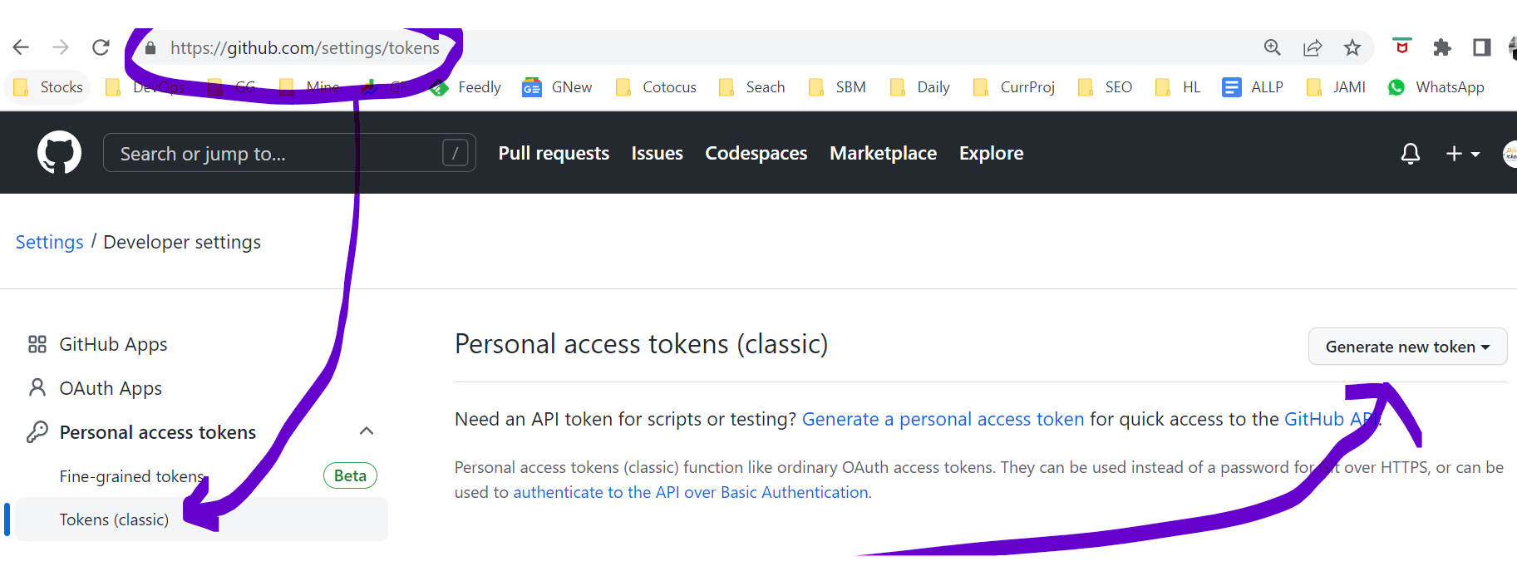Open the GitHub home page via octocat logo
Viewport: 1517px width, 581px height.
[x=58, y=152]
